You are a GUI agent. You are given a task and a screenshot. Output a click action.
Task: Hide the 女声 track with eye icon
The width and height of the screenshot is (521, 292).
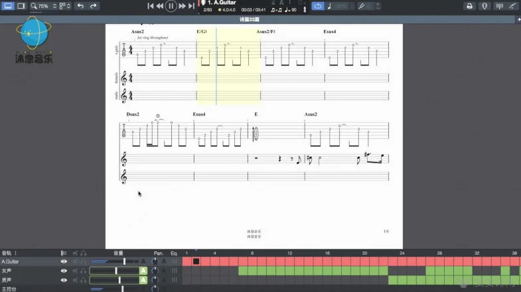point(64,271)
